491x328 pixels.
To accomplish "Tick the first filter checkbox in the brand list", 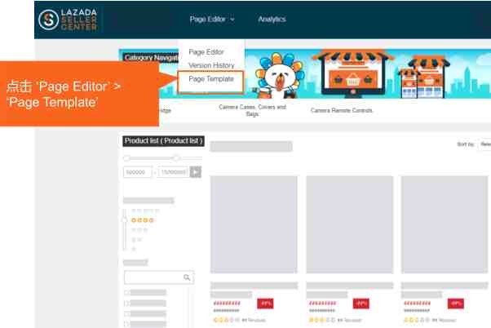I will (x=126, y=293).
